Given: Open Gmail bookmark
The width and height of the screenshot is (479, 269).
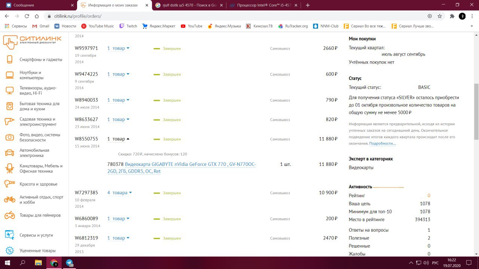Looking at the screenshot, I should [41, 26].
